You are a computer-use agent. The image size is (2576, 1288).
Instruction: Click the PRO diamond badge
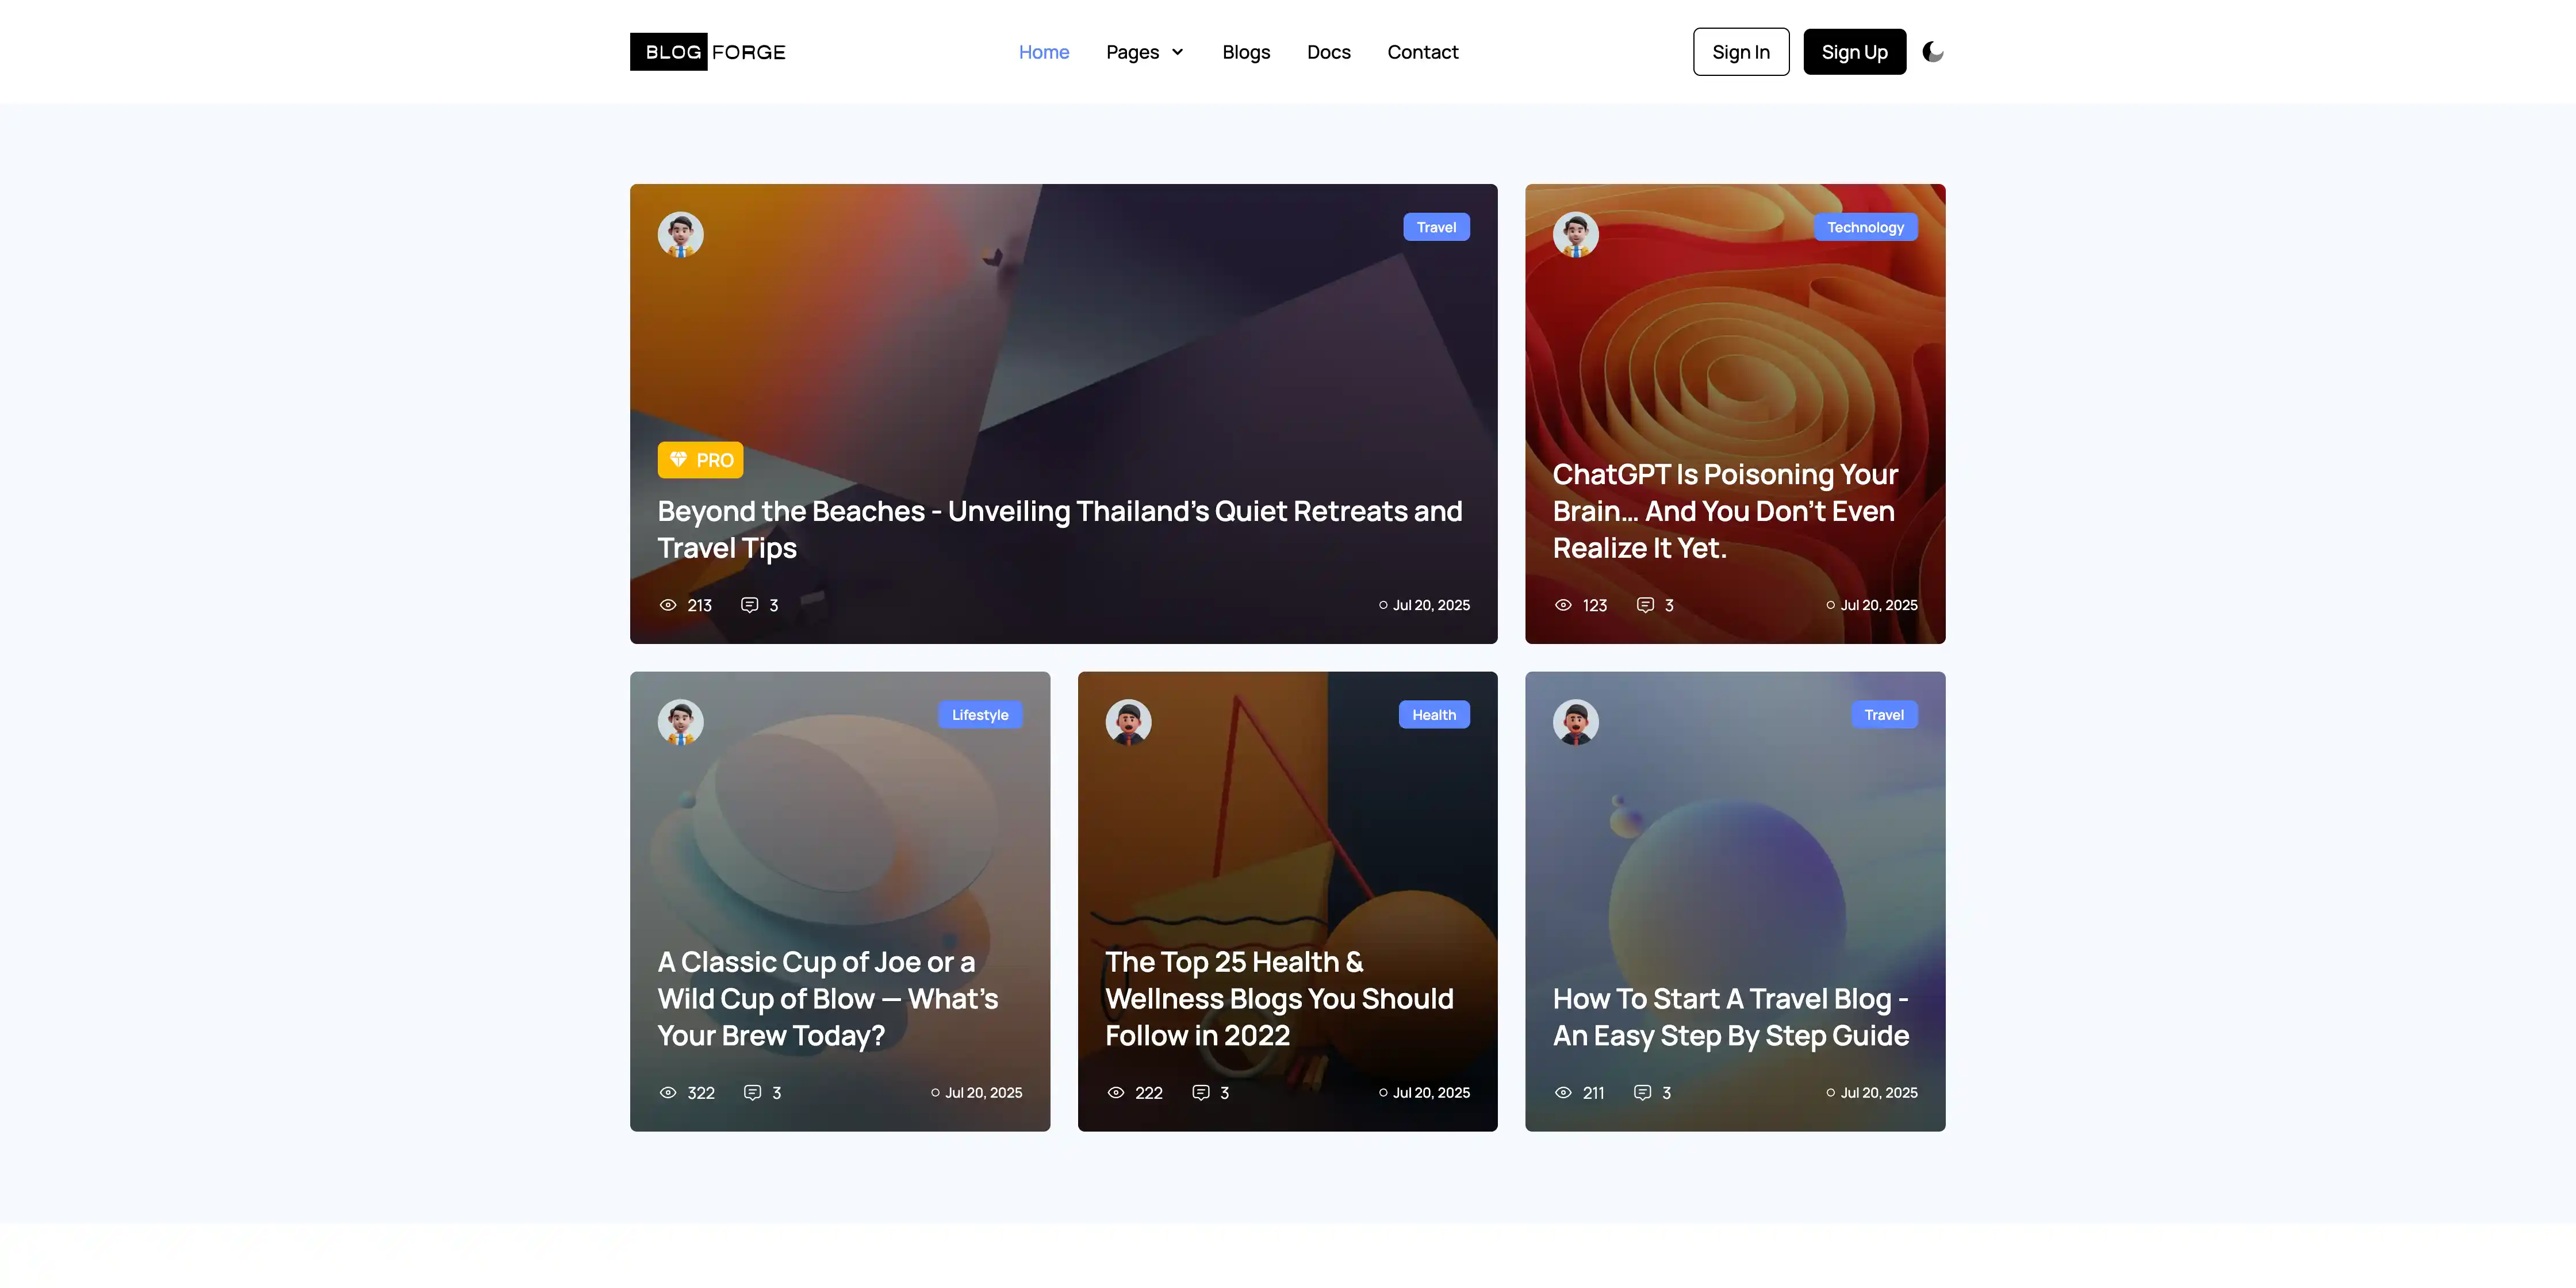tap(700, 460)
